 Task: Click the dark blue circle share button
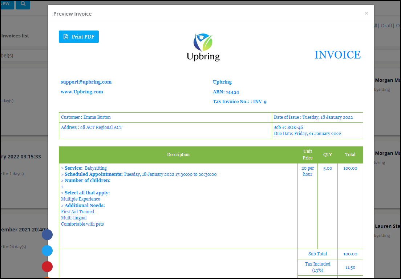47,235
